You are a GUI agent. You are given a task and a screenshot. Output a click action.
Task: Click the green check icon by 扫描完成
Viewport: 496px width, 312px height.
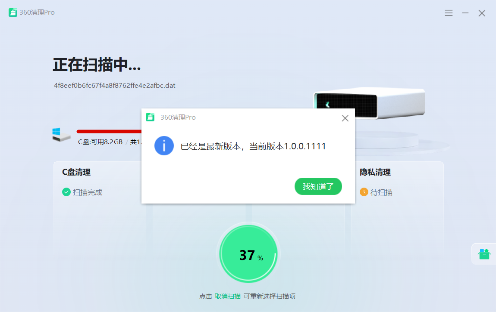coord(66,192)
